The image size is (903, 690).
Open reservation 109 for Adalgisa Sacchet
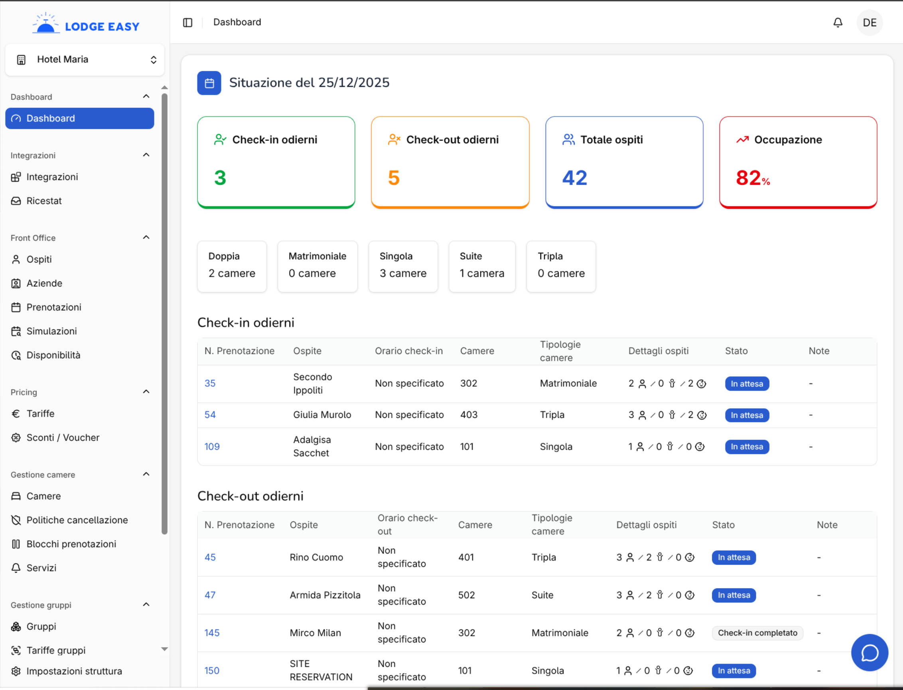click(x=212, y=447)
